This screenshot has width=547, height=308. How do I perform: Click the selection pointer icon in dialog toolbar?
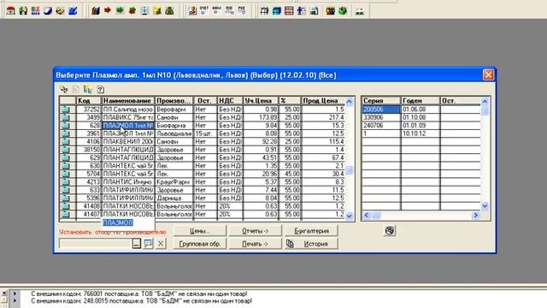(64, 89)
